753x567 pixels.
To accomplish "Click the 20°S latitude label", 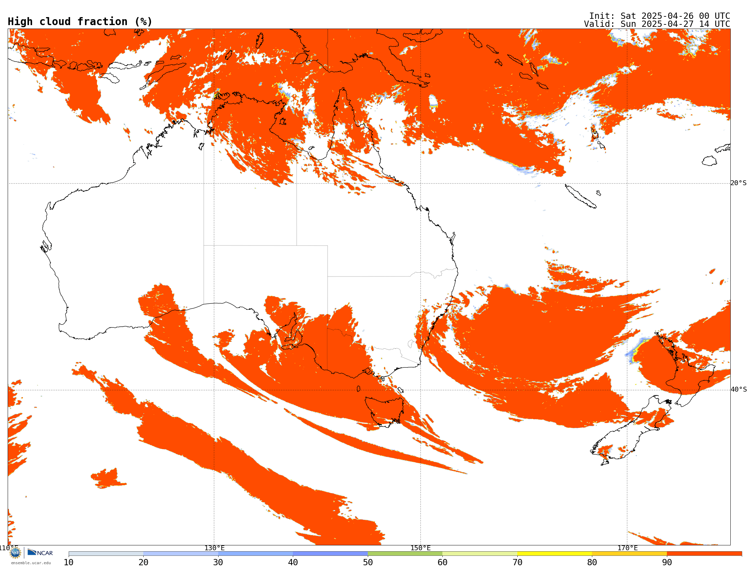I will pyautogui.click(x=739, y=183).
